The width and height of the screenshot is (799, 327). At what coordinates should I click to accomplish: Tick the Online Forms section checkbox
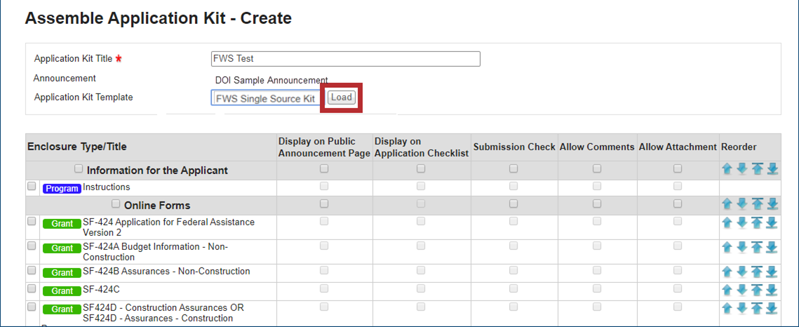[x=116, y=204]
